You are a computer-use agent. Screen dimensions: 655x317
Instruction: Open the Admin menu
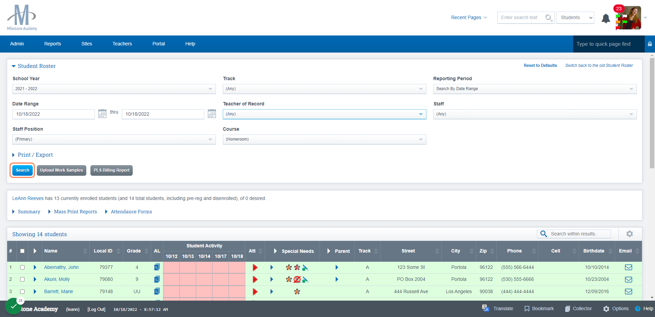click(x=17, y=44)
